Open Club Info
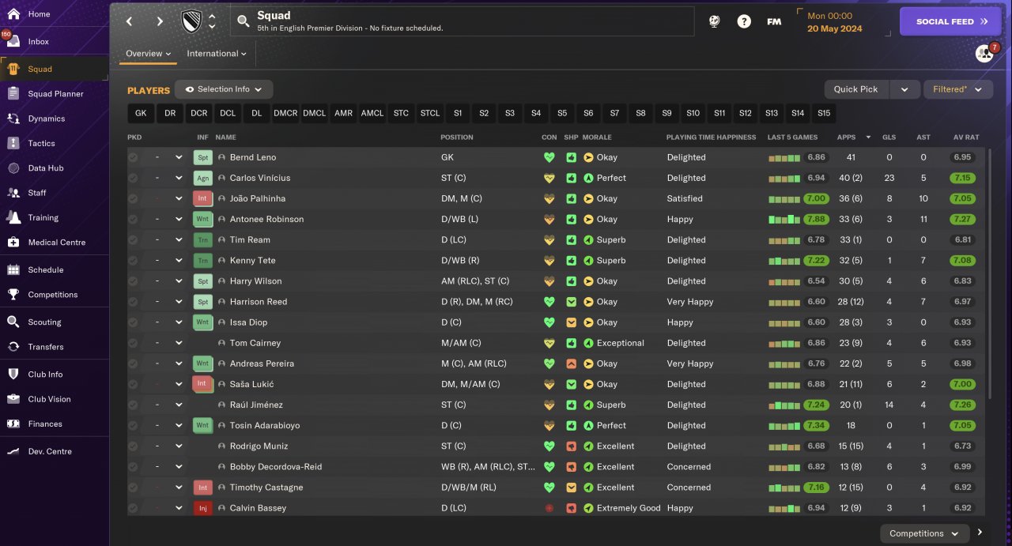1012x546 pixels. 45,375
